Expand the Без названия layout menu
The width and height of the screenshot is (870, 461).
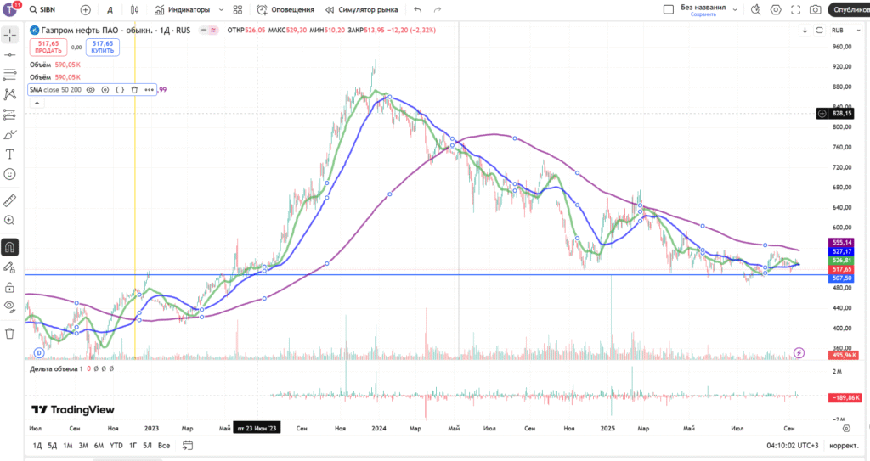(735, 9)
